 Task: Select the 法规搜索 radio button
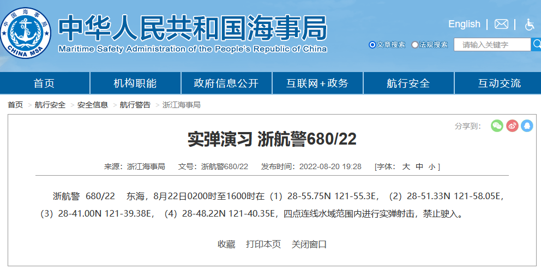pos(414,45)
